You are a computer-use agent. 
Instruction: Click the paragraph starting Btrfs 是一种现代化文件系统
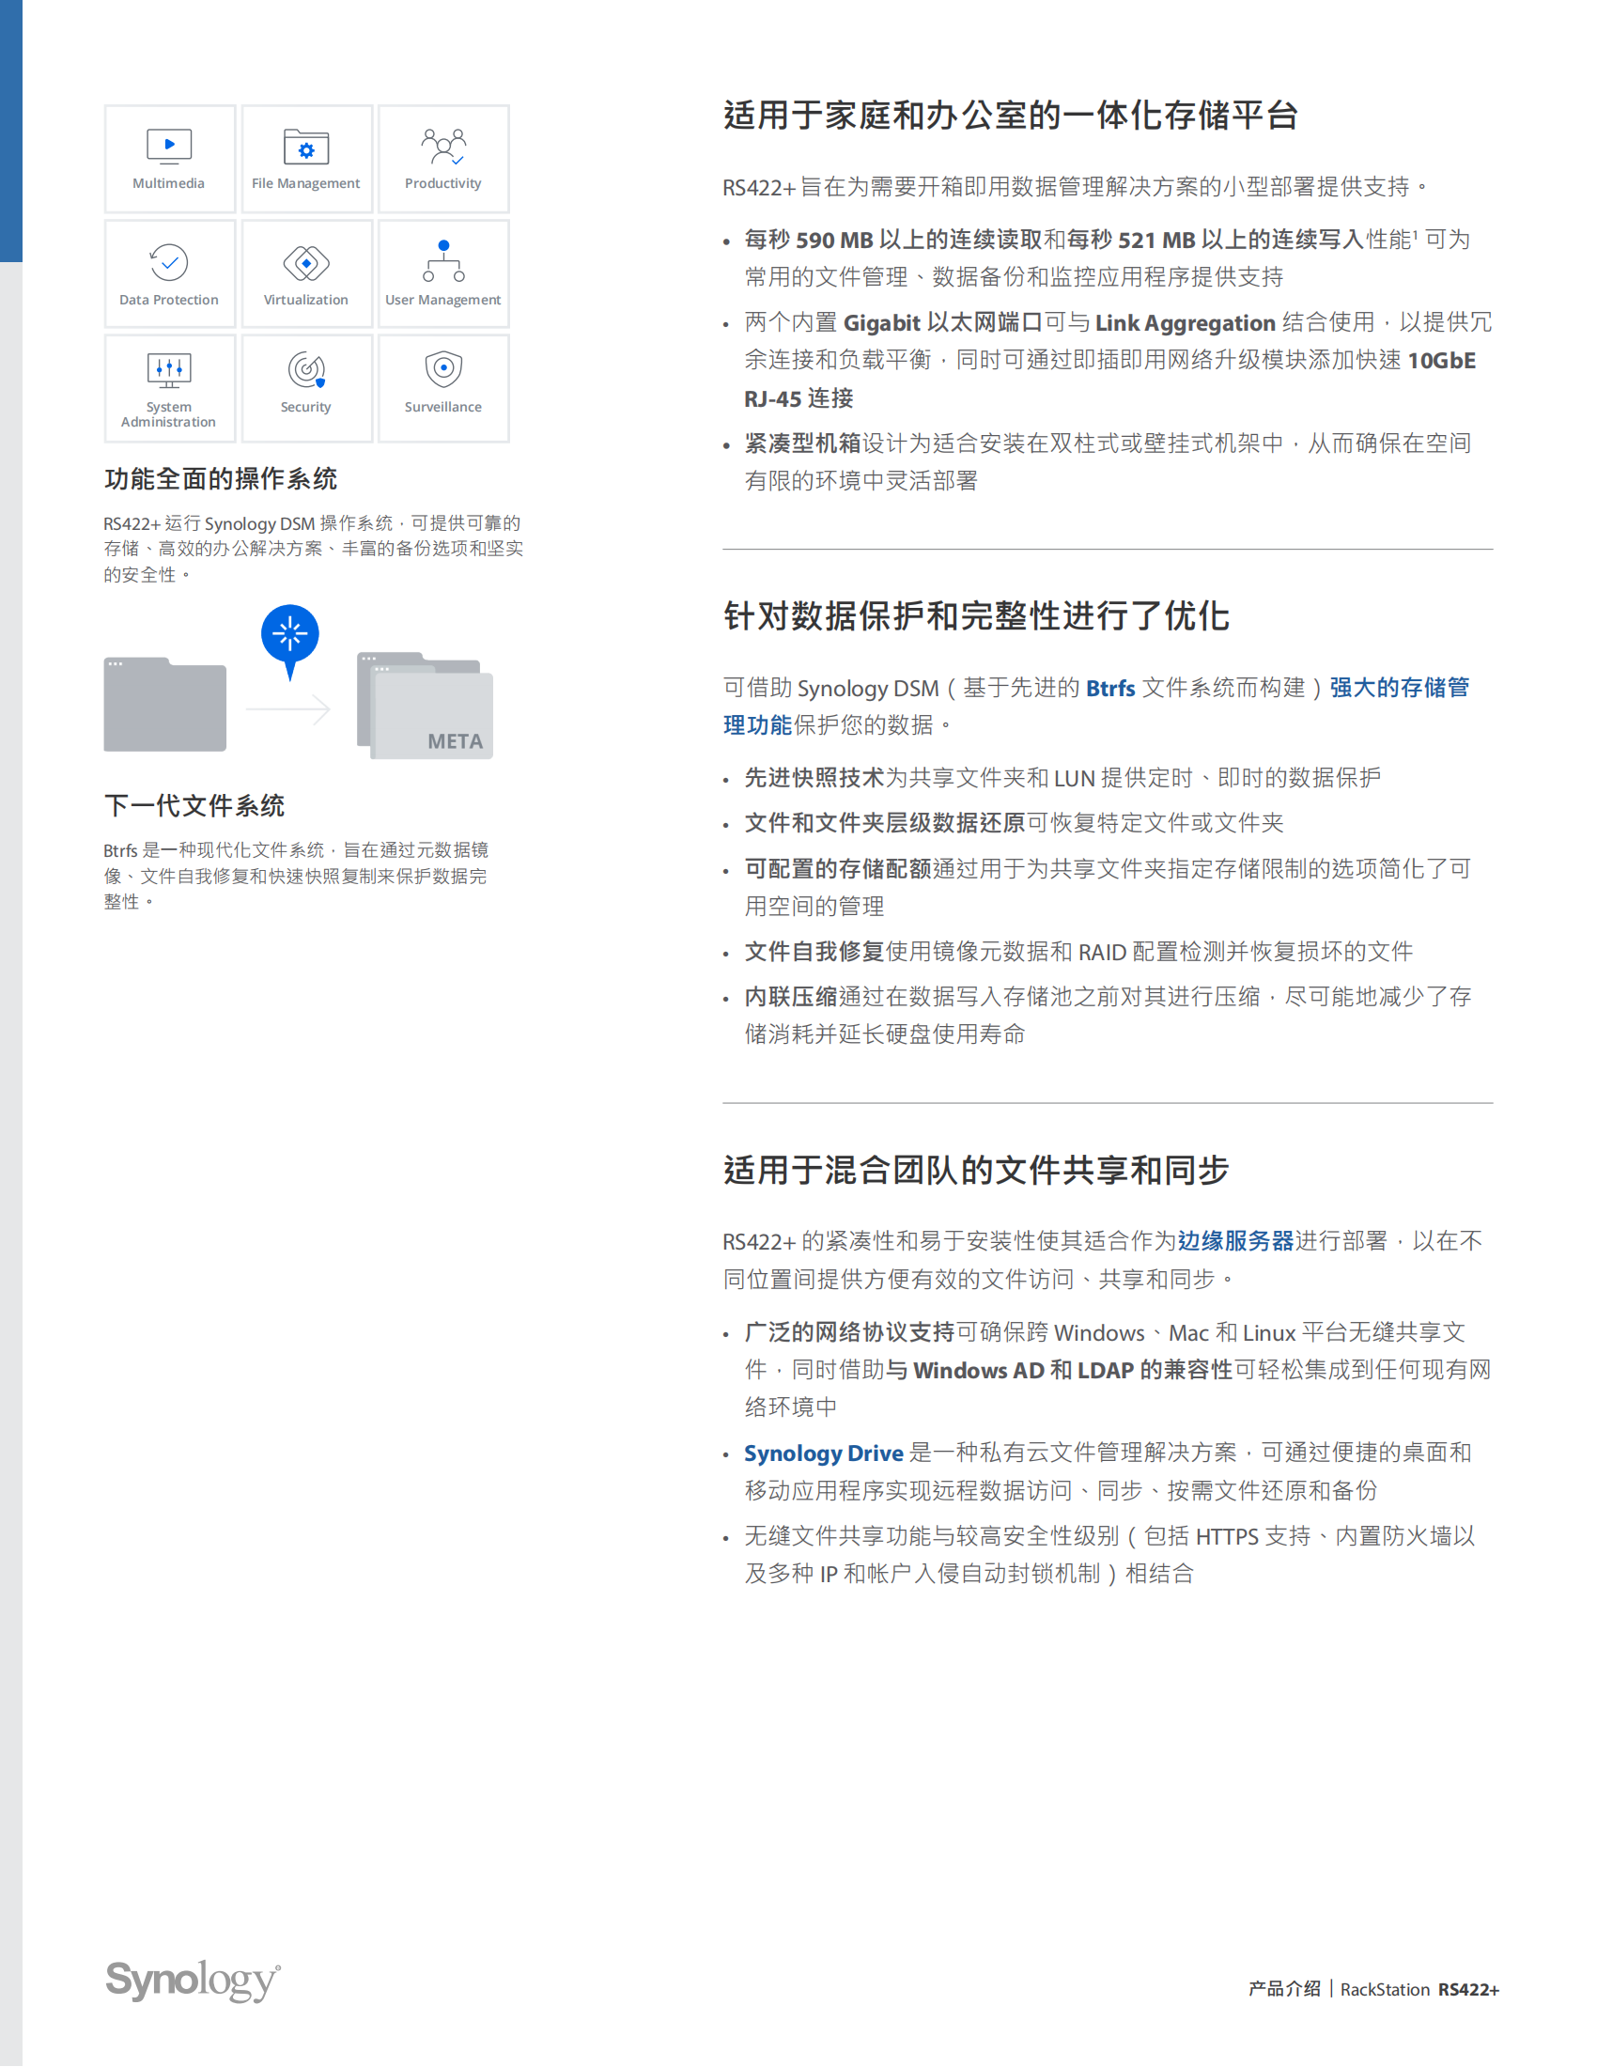click(296, 876)
